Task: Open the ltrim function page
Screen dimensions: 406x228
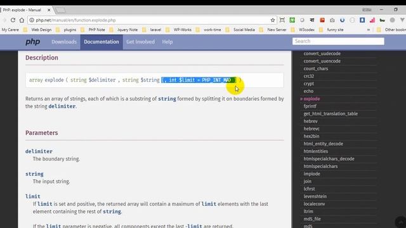Action: (x=308, y=211)
